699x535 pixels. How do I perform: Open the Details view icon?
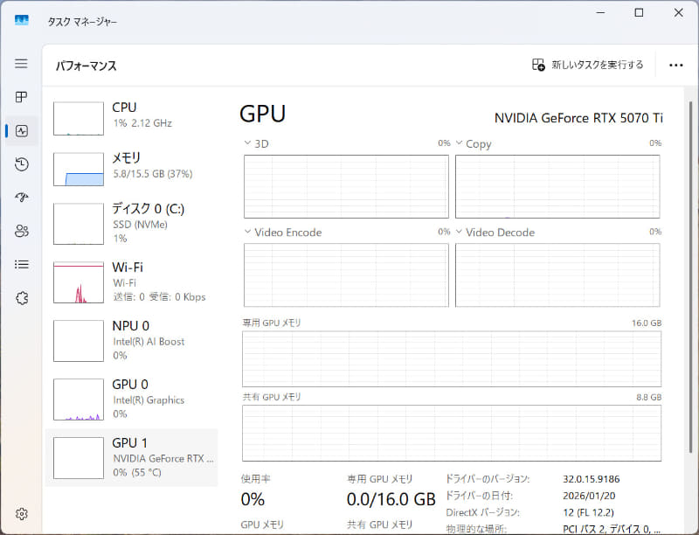(21, 264)
